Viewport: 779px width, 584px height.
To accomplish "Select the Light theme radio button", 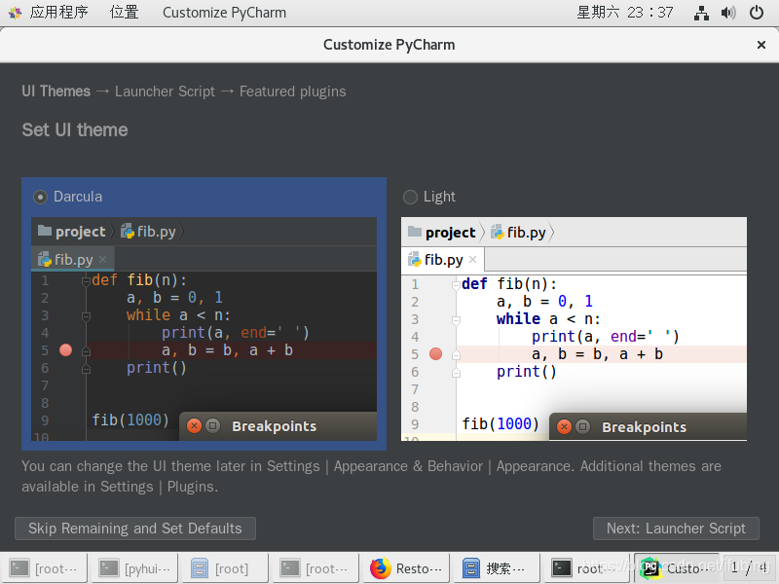I will click(x=410, y=198).
